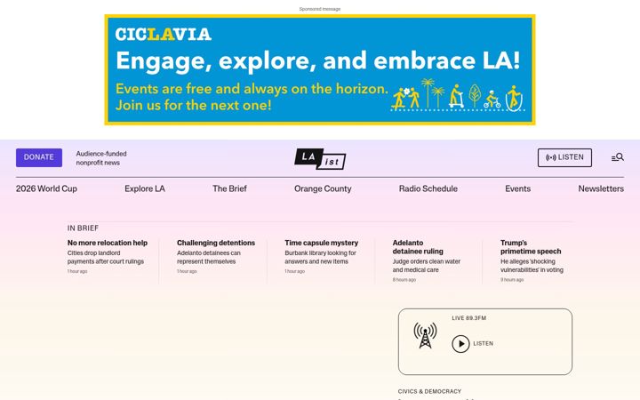View the Radio Schedule page

coord(428,188)
